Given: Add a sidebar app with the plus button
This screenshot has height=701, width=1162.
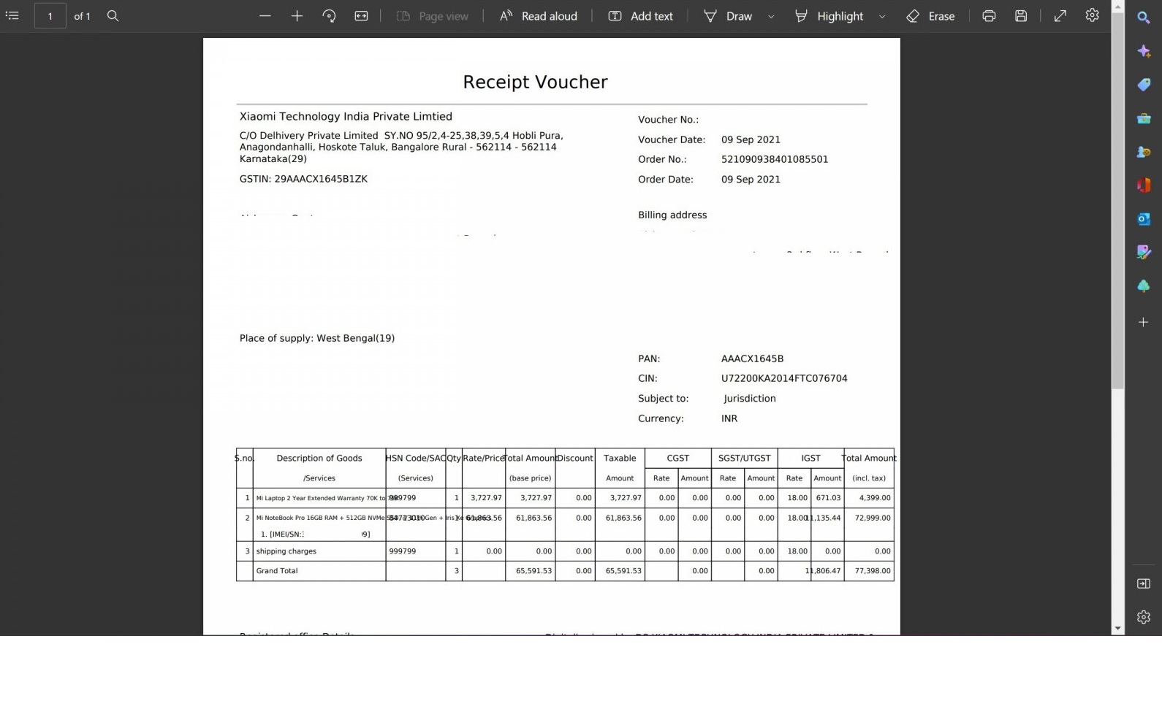Looking at the screenshot, I should pyautogui.click(x=1144, y=322).
